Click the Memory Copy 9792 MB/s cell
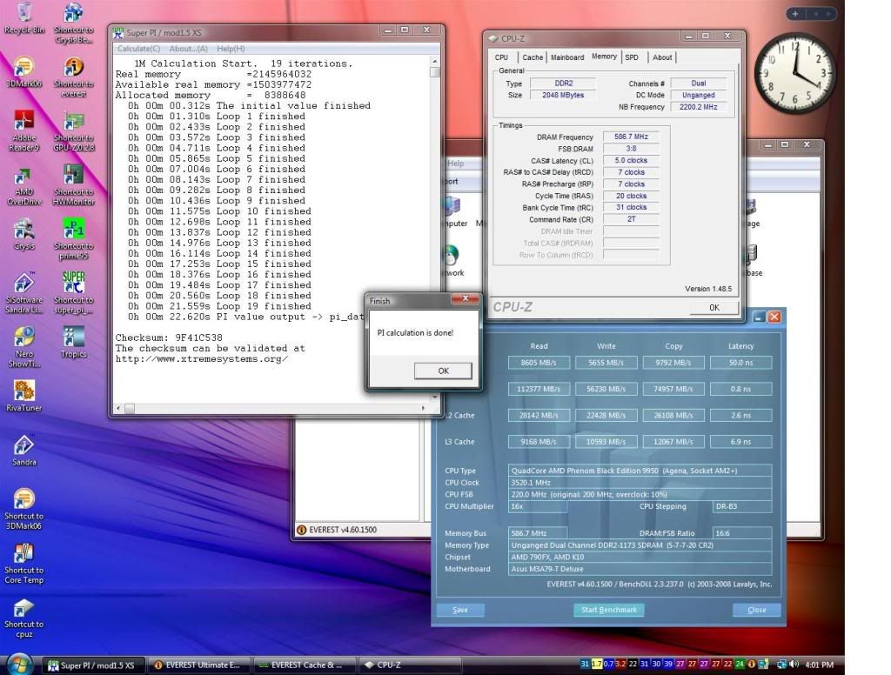Image resolution: width=891 pixels, height=675 pixels. click(673, 363)
